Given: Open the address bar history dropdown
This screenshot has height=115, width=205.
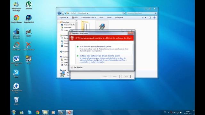Looking at the screenshot, I should (121, 13).
